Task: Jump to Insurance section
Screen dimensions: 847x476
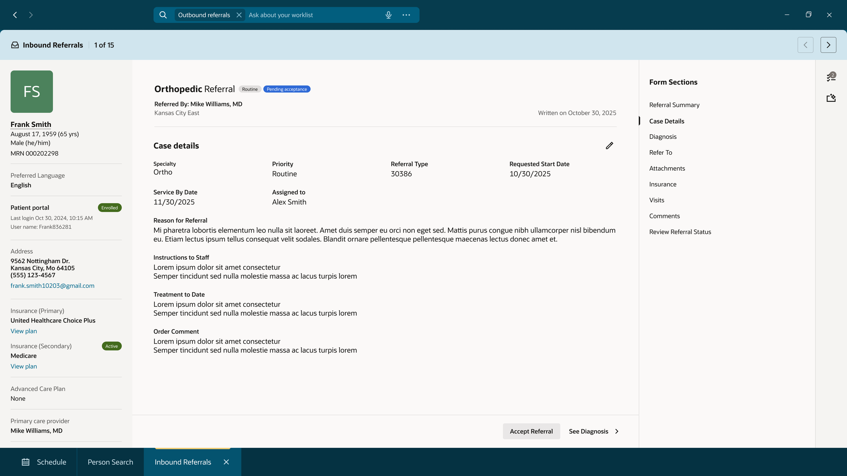Action: click(663, 185)
